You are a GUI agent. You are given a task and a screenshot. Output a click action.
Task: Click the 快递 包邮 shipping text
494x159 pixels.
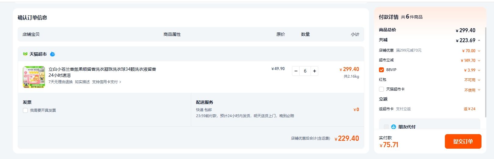[x=204, y=110]
